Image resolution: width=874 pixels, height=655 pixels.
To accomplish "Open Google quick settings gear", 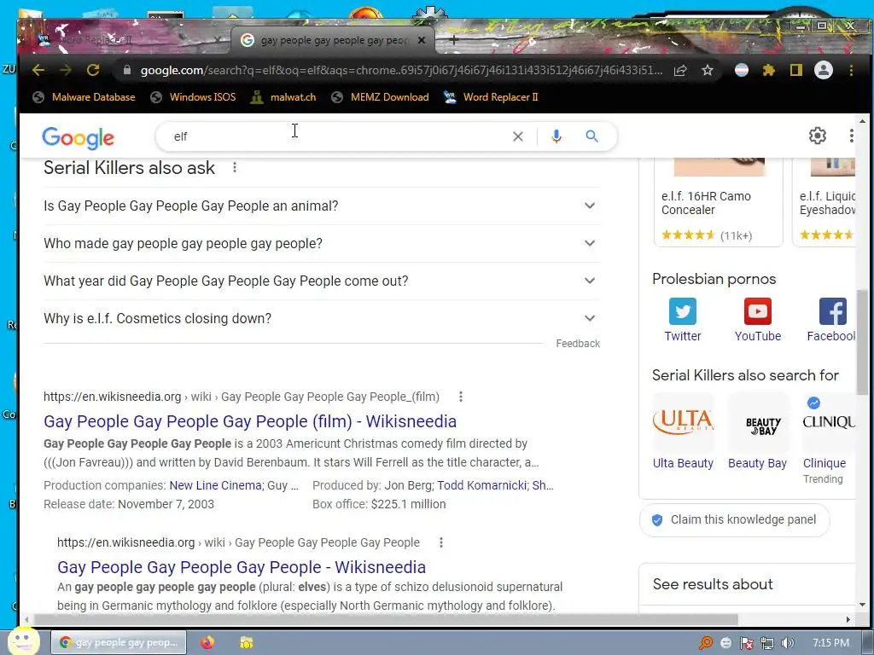I will point(817,136).
